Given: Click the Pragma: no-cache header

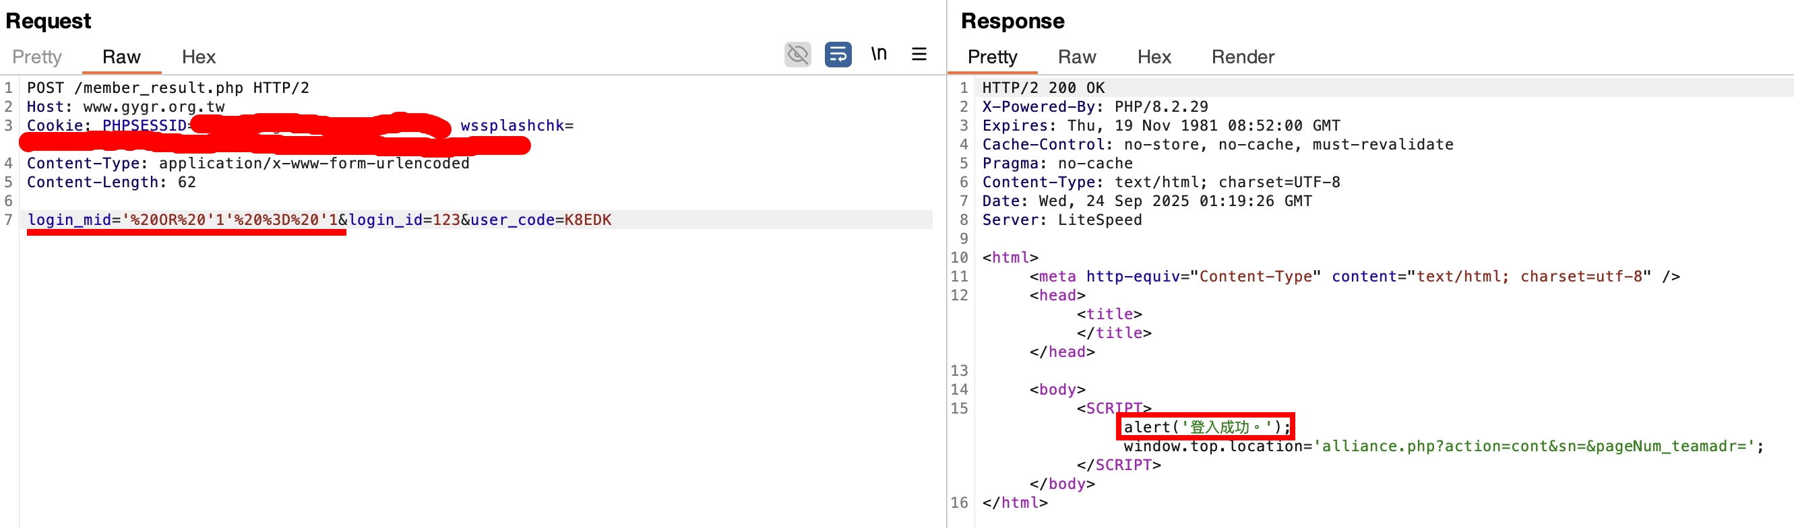Looking at the screenshot, I should click(x=1057, y=163).
